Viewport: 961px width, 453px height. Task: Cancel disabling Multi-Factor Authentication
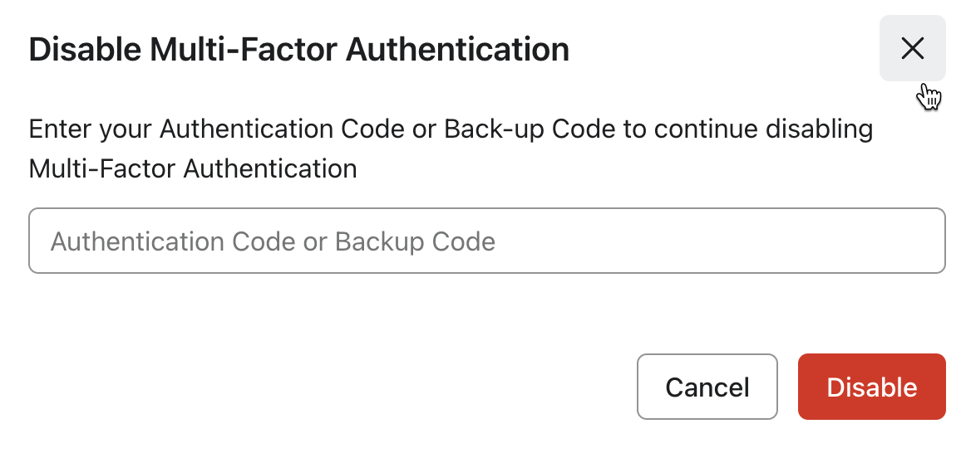click(x=707, y=387)
